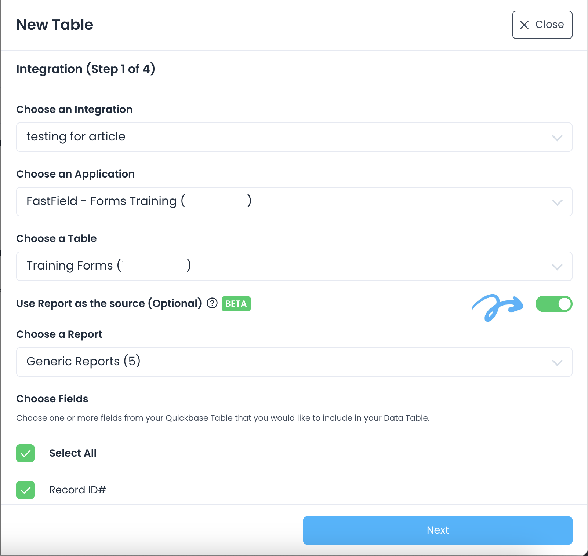Click the question mark help icon
This screenshot has width=588, height=556.
pos(212,304)
